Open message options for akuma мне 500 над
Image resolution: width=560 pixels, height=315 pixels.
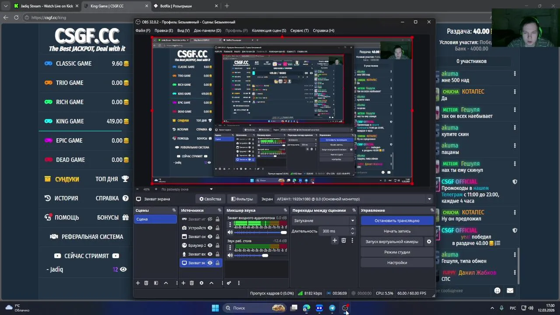click(x=515, y=74)
